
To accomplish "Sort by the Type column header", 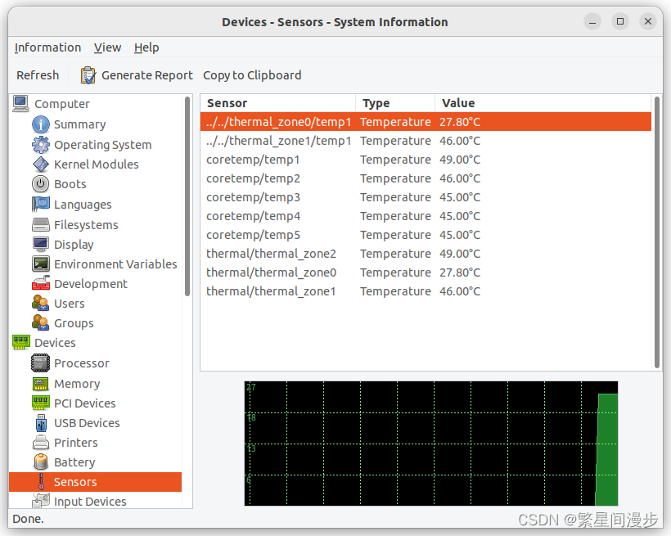I will pyautogui.click(x=395, y=103).
